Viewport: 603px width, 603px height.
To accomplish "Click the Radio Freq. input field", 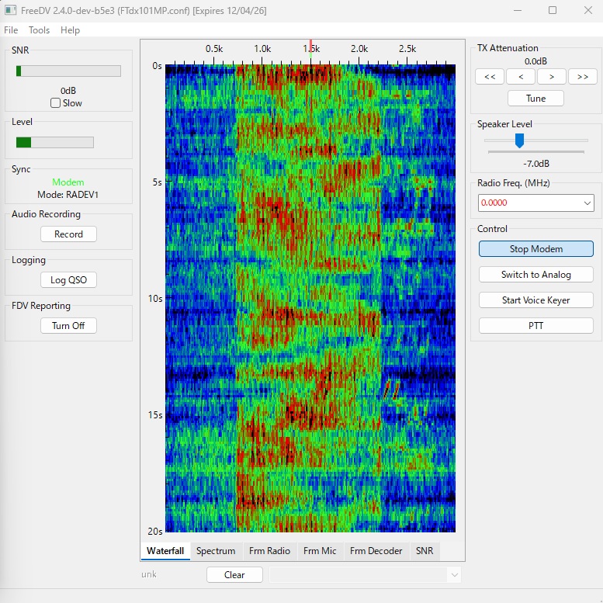I will point(530,203).
